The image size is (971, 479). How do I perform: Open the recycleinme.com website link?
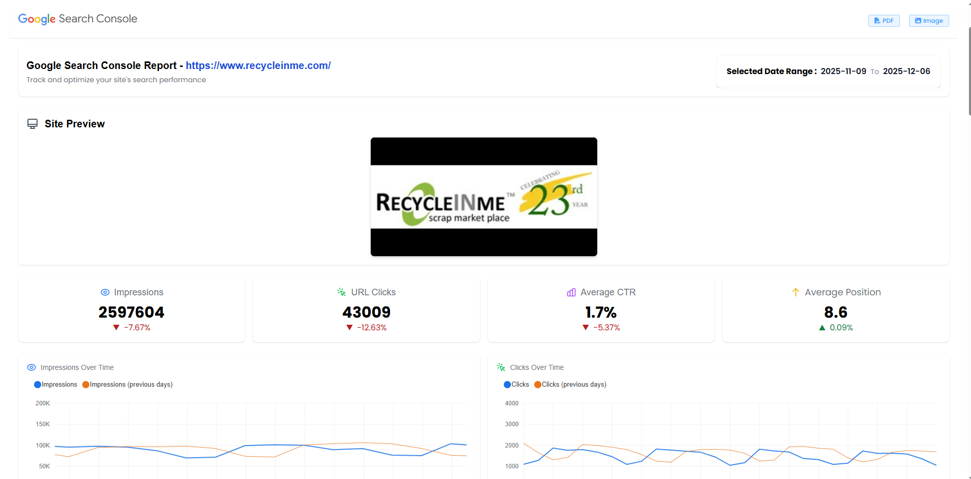(258, 65)
